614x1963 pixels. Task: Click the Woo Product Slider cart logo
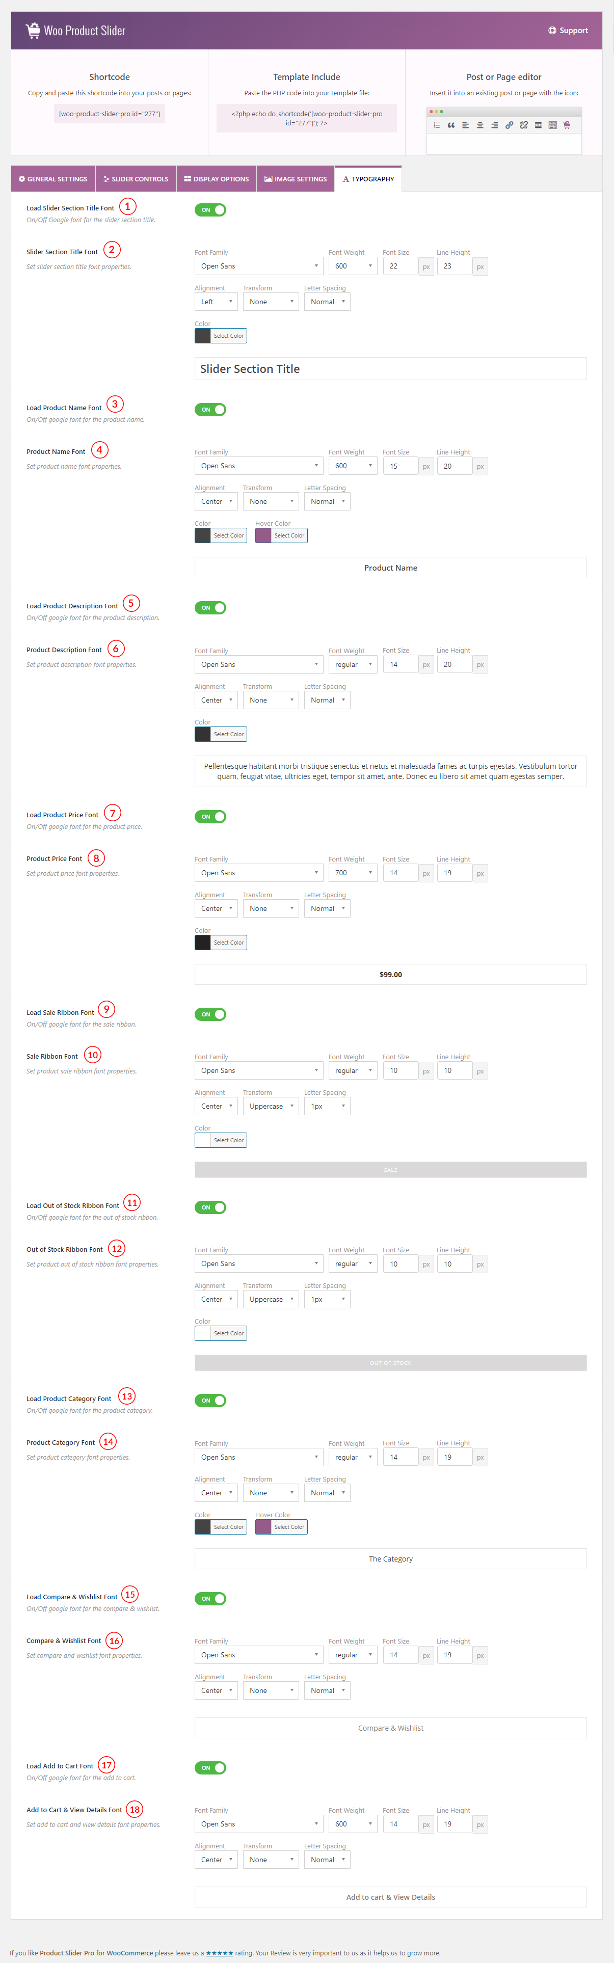(x=33, y=31)
